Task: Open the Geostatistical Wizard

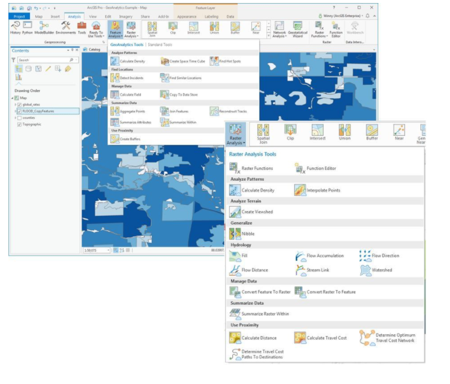Action: pos(298,28)
